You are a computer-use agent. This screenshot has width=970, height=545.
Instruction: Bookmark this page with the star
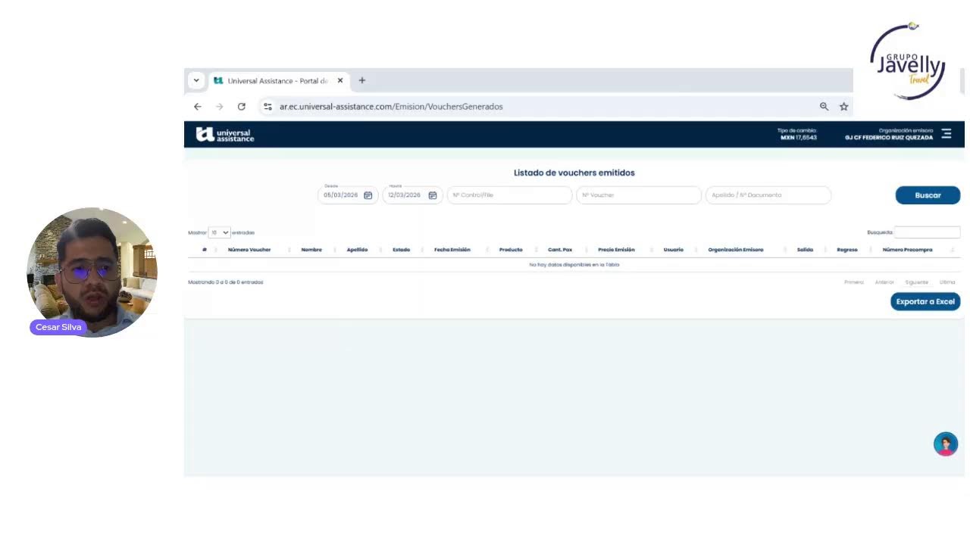pyautogui.click(x=843, y=107)
